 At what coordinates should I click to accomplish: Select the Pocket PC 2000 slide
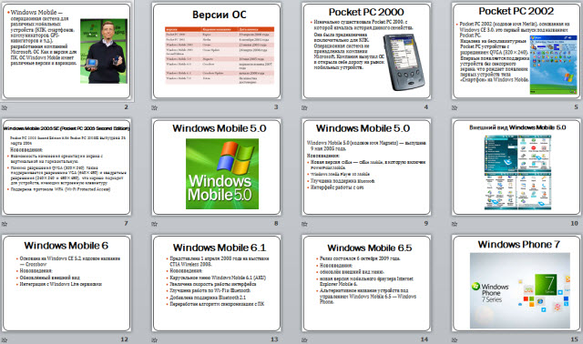366,51
